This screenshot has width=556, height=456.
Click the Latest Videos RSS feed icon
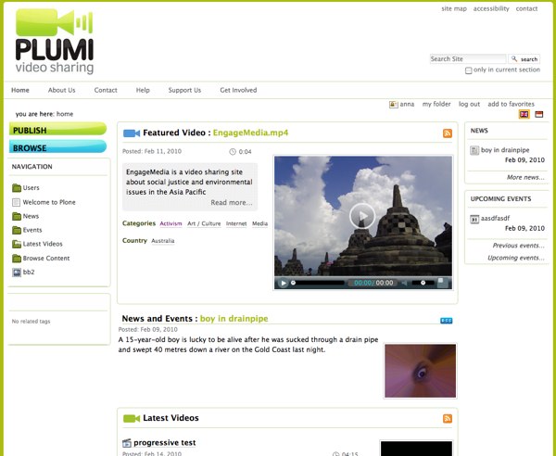(x=448, y=419)
